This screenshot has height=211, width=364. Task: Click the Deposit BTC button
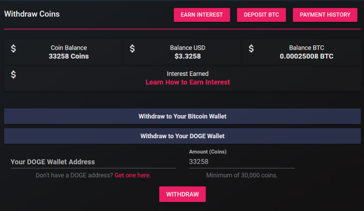261,15
